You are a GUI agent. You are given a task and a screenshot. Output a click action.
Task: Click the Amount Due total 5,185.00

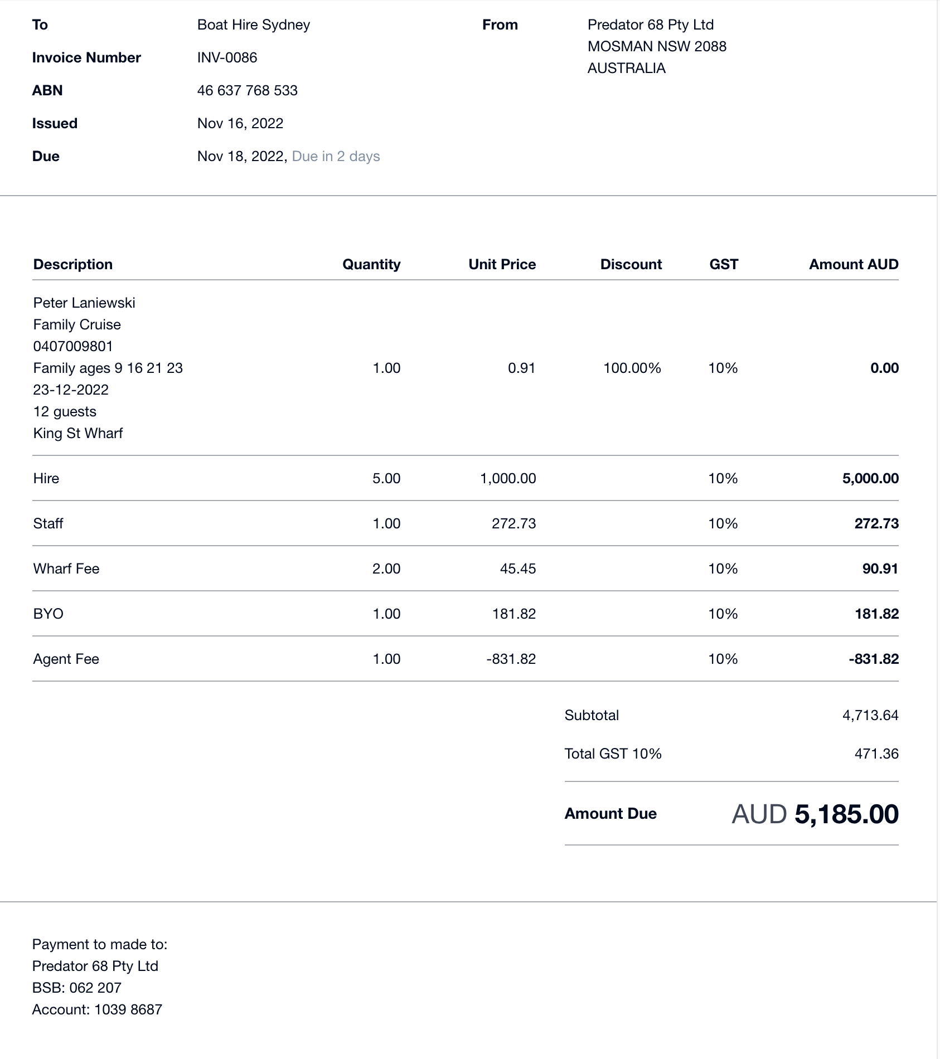[x=846, y=814]
